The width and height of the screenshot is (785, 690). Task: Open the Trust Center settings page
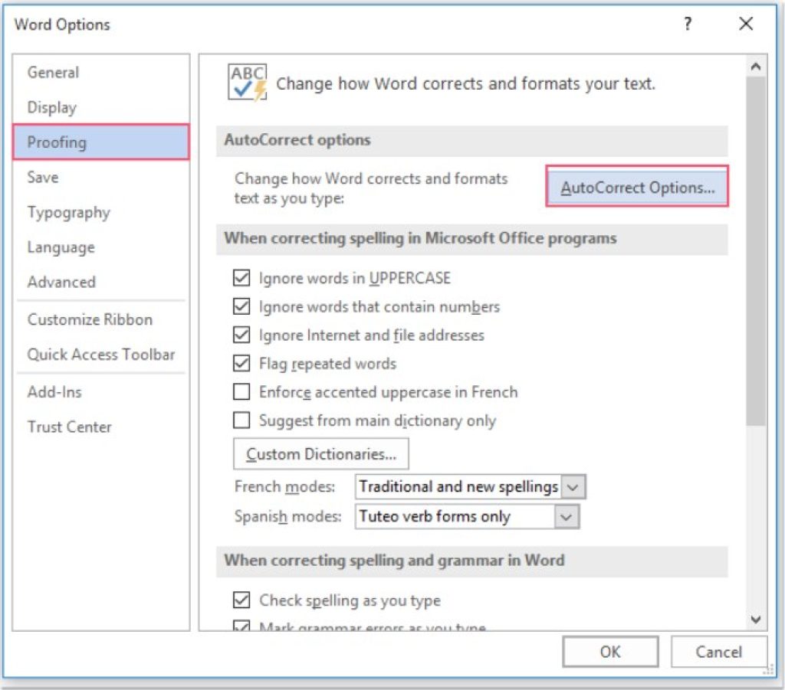[x=70, y=427]
